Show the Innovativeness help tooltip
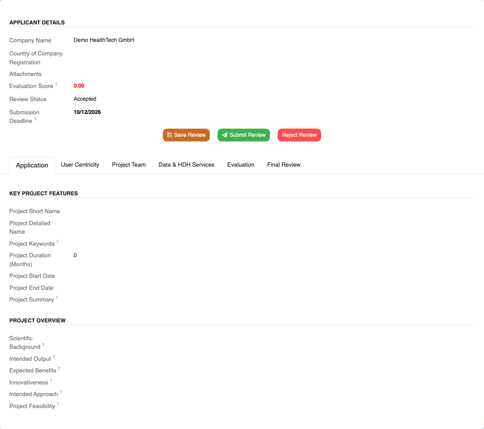This screenshot has width=484, height=429. 51,381
